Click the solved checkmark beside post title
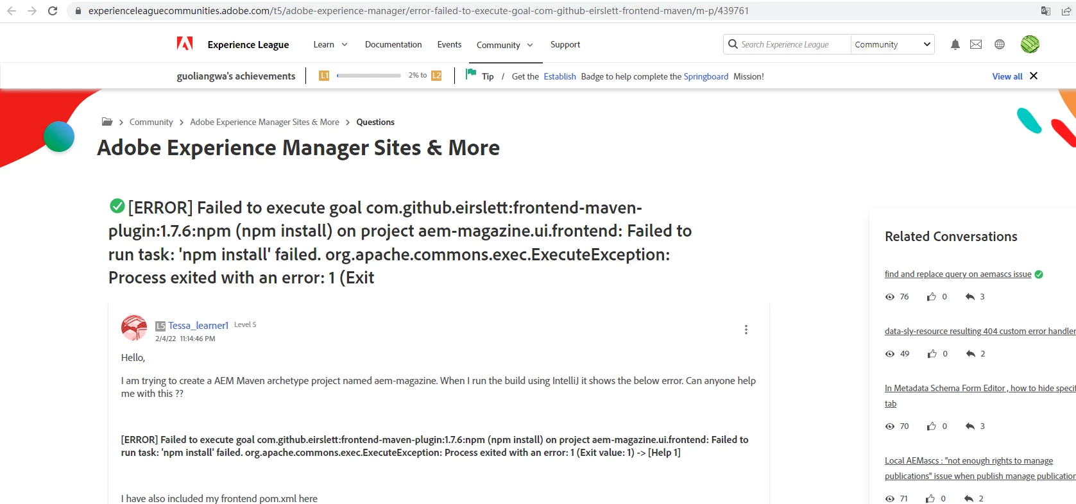This screenshot has width=1076, height=504. point(117,206)
